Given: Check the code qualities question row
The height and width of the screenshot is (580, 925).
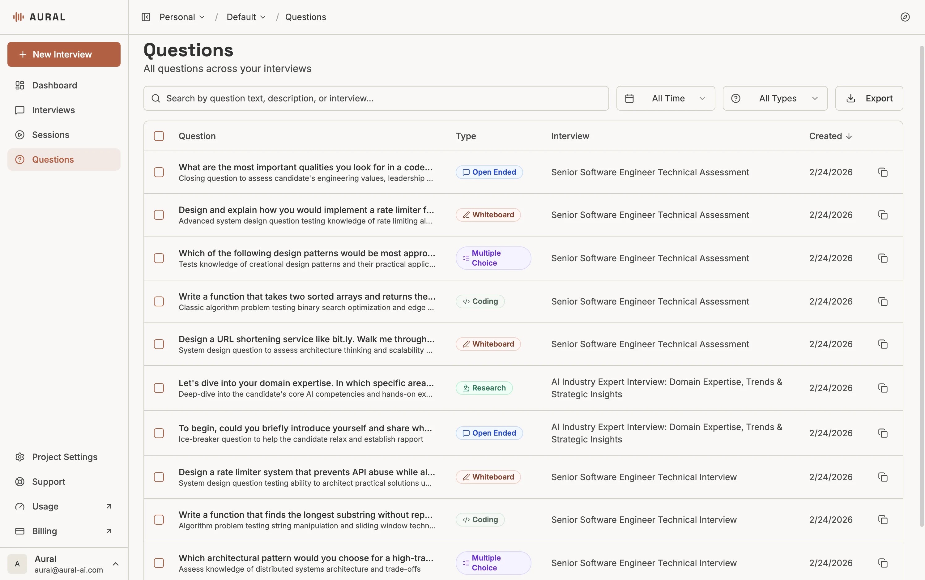Looking at the screenshot, I should tap(159, 172).
